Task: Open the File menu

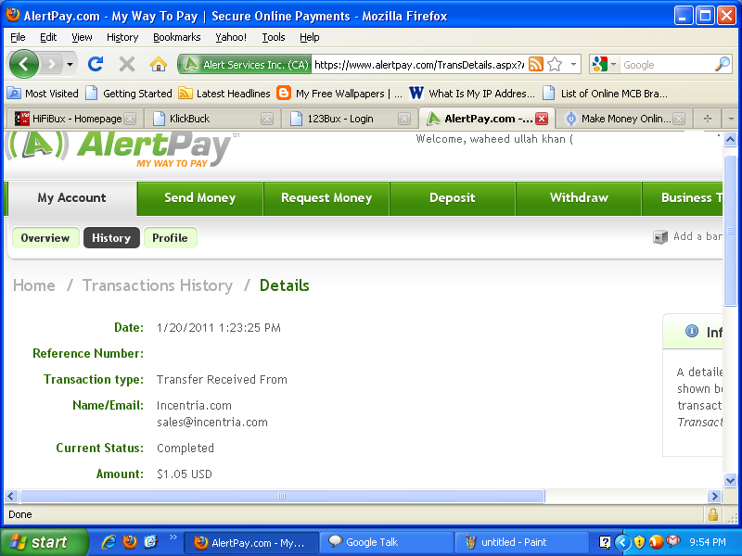Action: tap(18, 37)
